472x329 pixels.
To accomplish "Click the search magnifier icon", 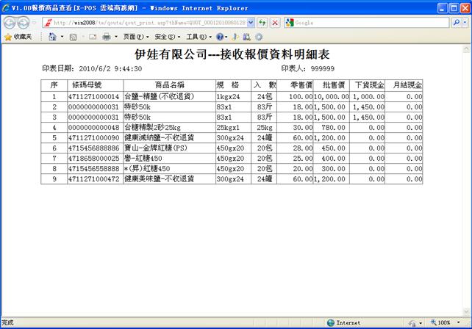I will (456, 23).
